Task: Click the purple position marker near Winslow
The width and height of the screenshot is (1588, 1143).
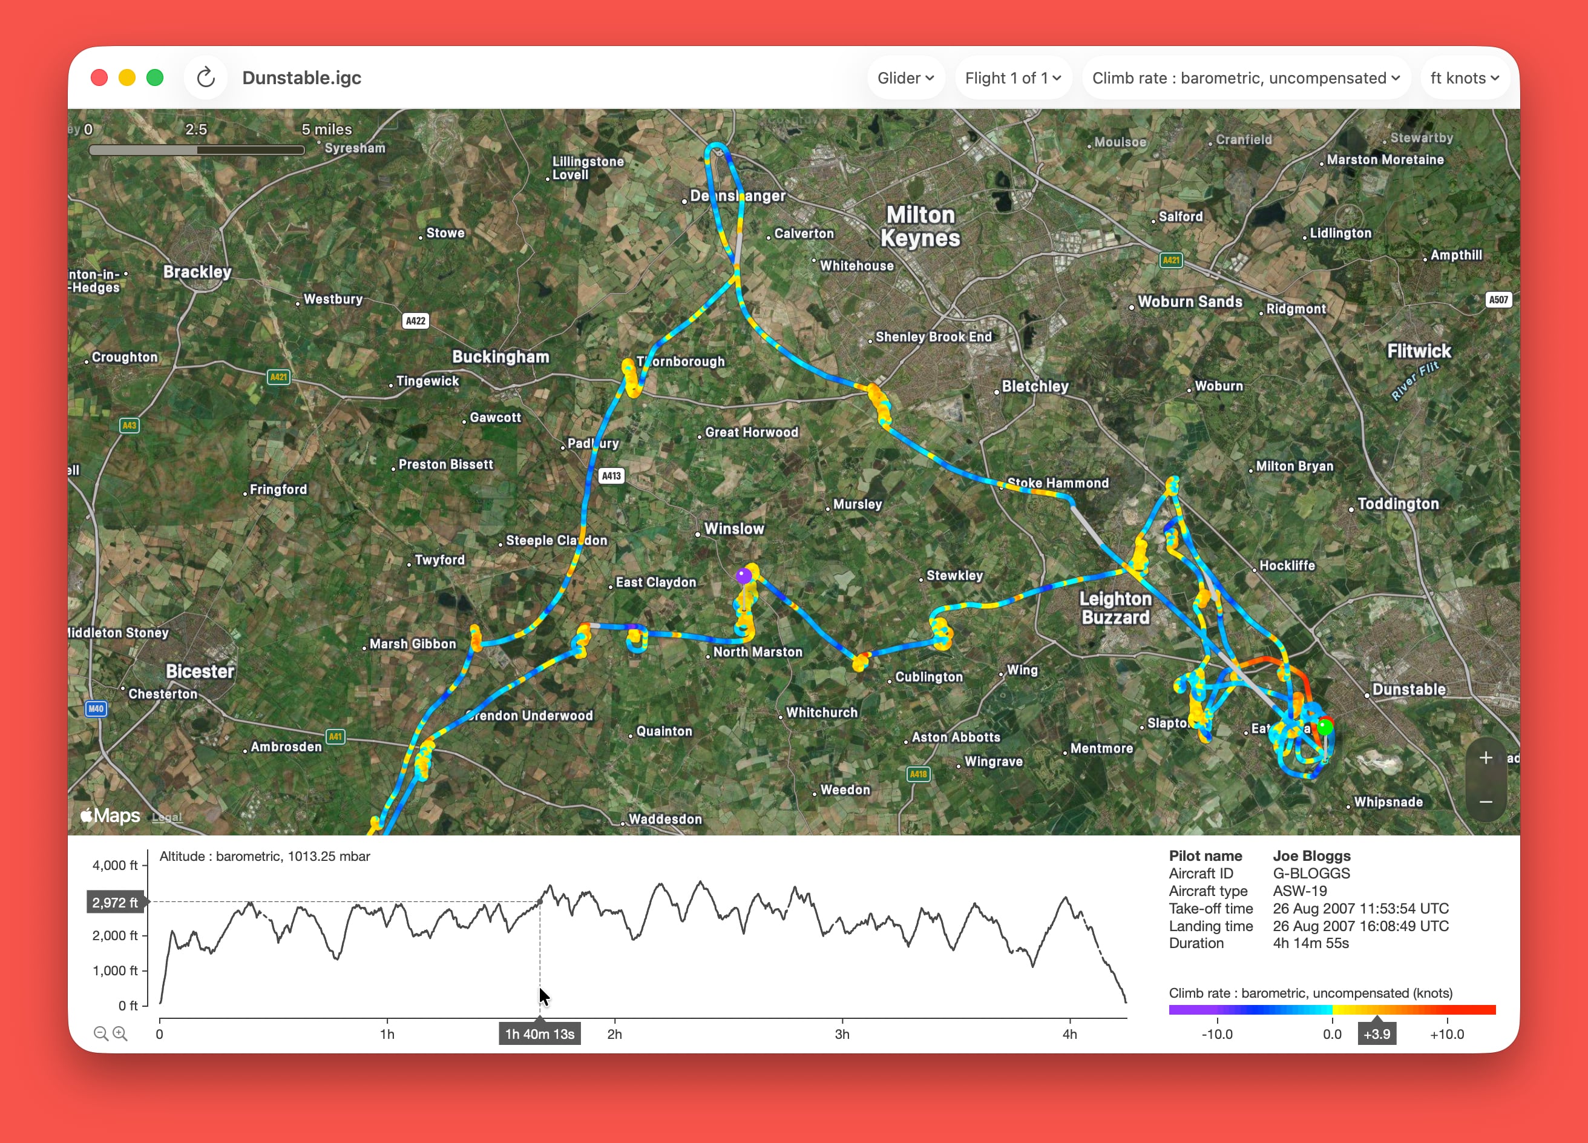Action: coord(744,576)
